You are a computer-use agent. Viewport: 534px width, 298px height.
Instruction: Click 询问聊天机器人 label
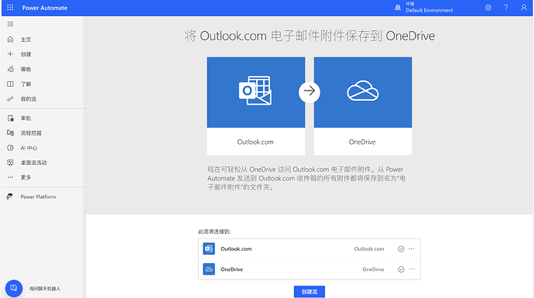coord(45,289)
